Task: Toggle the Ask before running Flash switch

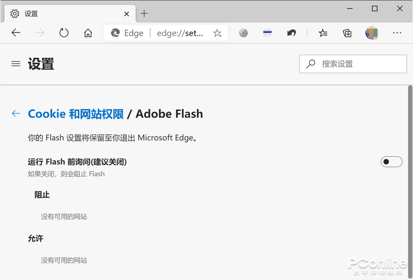Action: [x=391, y=162]
